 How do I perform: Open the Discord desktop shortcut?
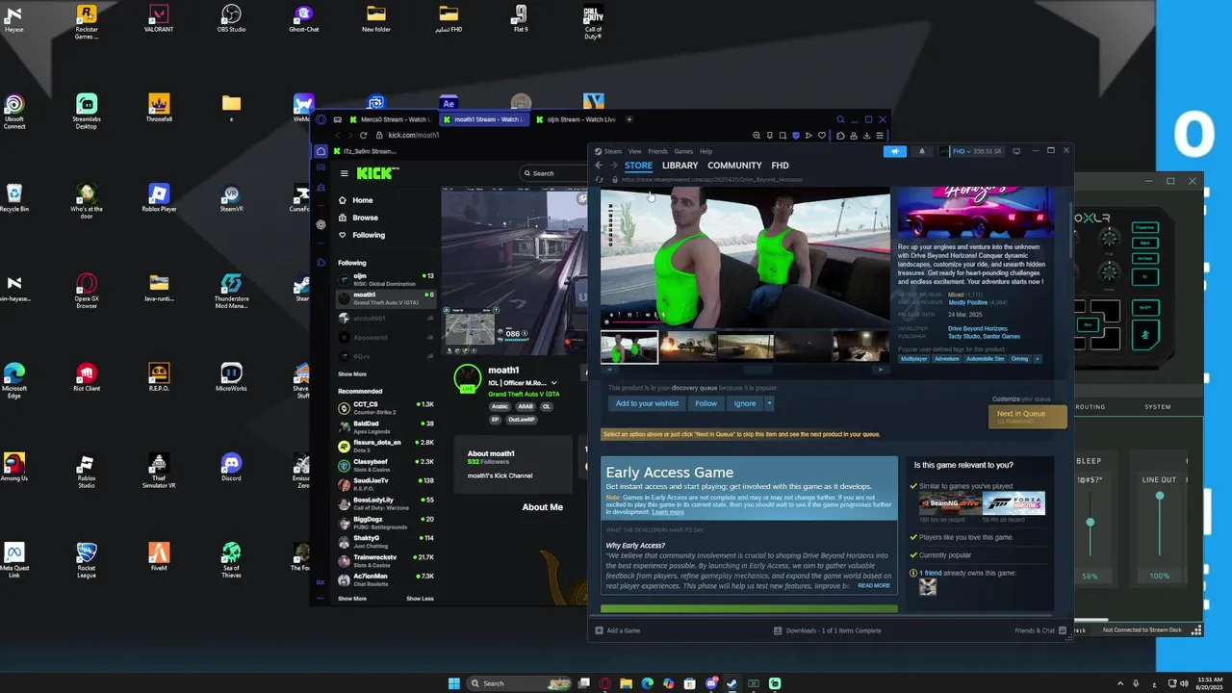pyautogui.click(x=231, y=469)
